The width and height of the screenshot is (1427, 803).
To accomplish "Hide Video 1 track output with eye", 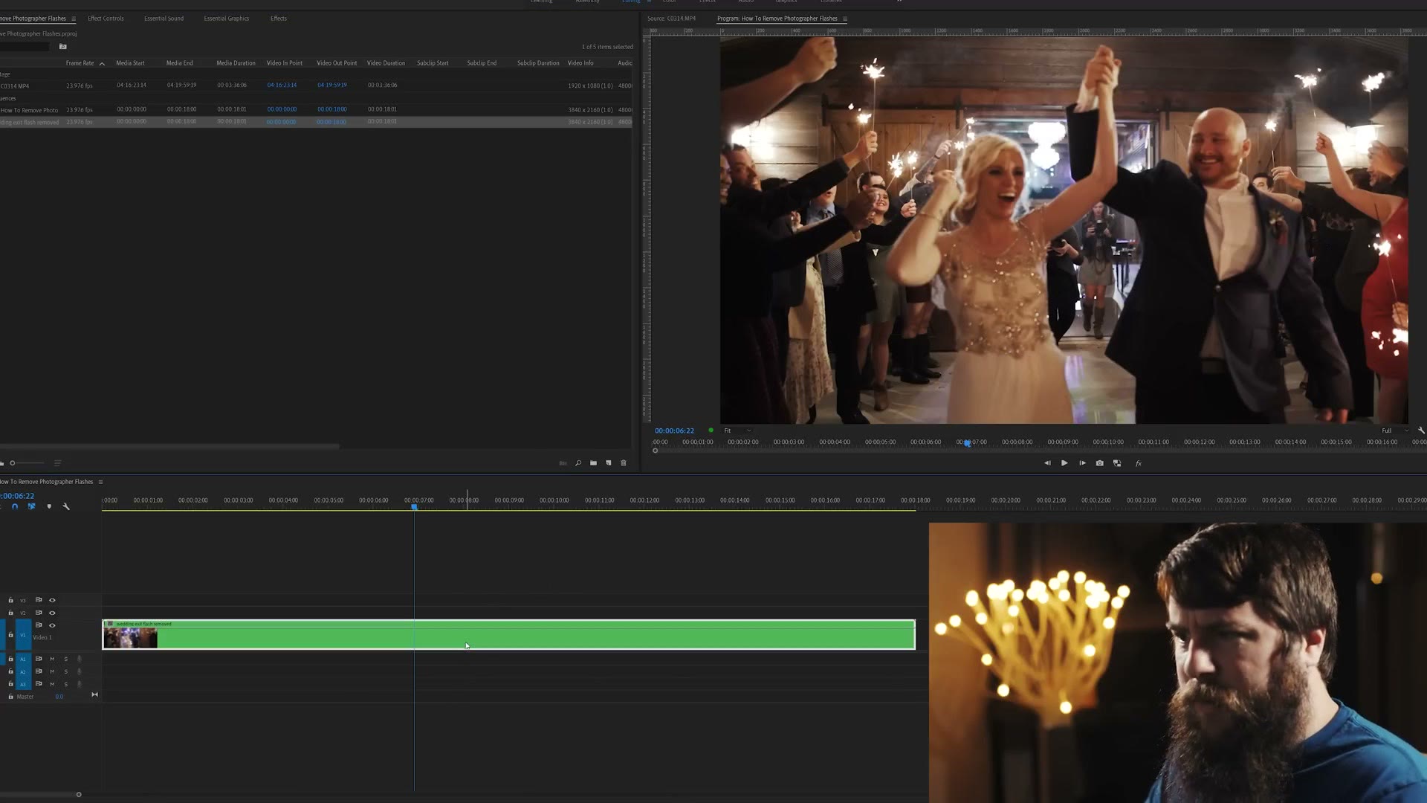I will (52, 625).
